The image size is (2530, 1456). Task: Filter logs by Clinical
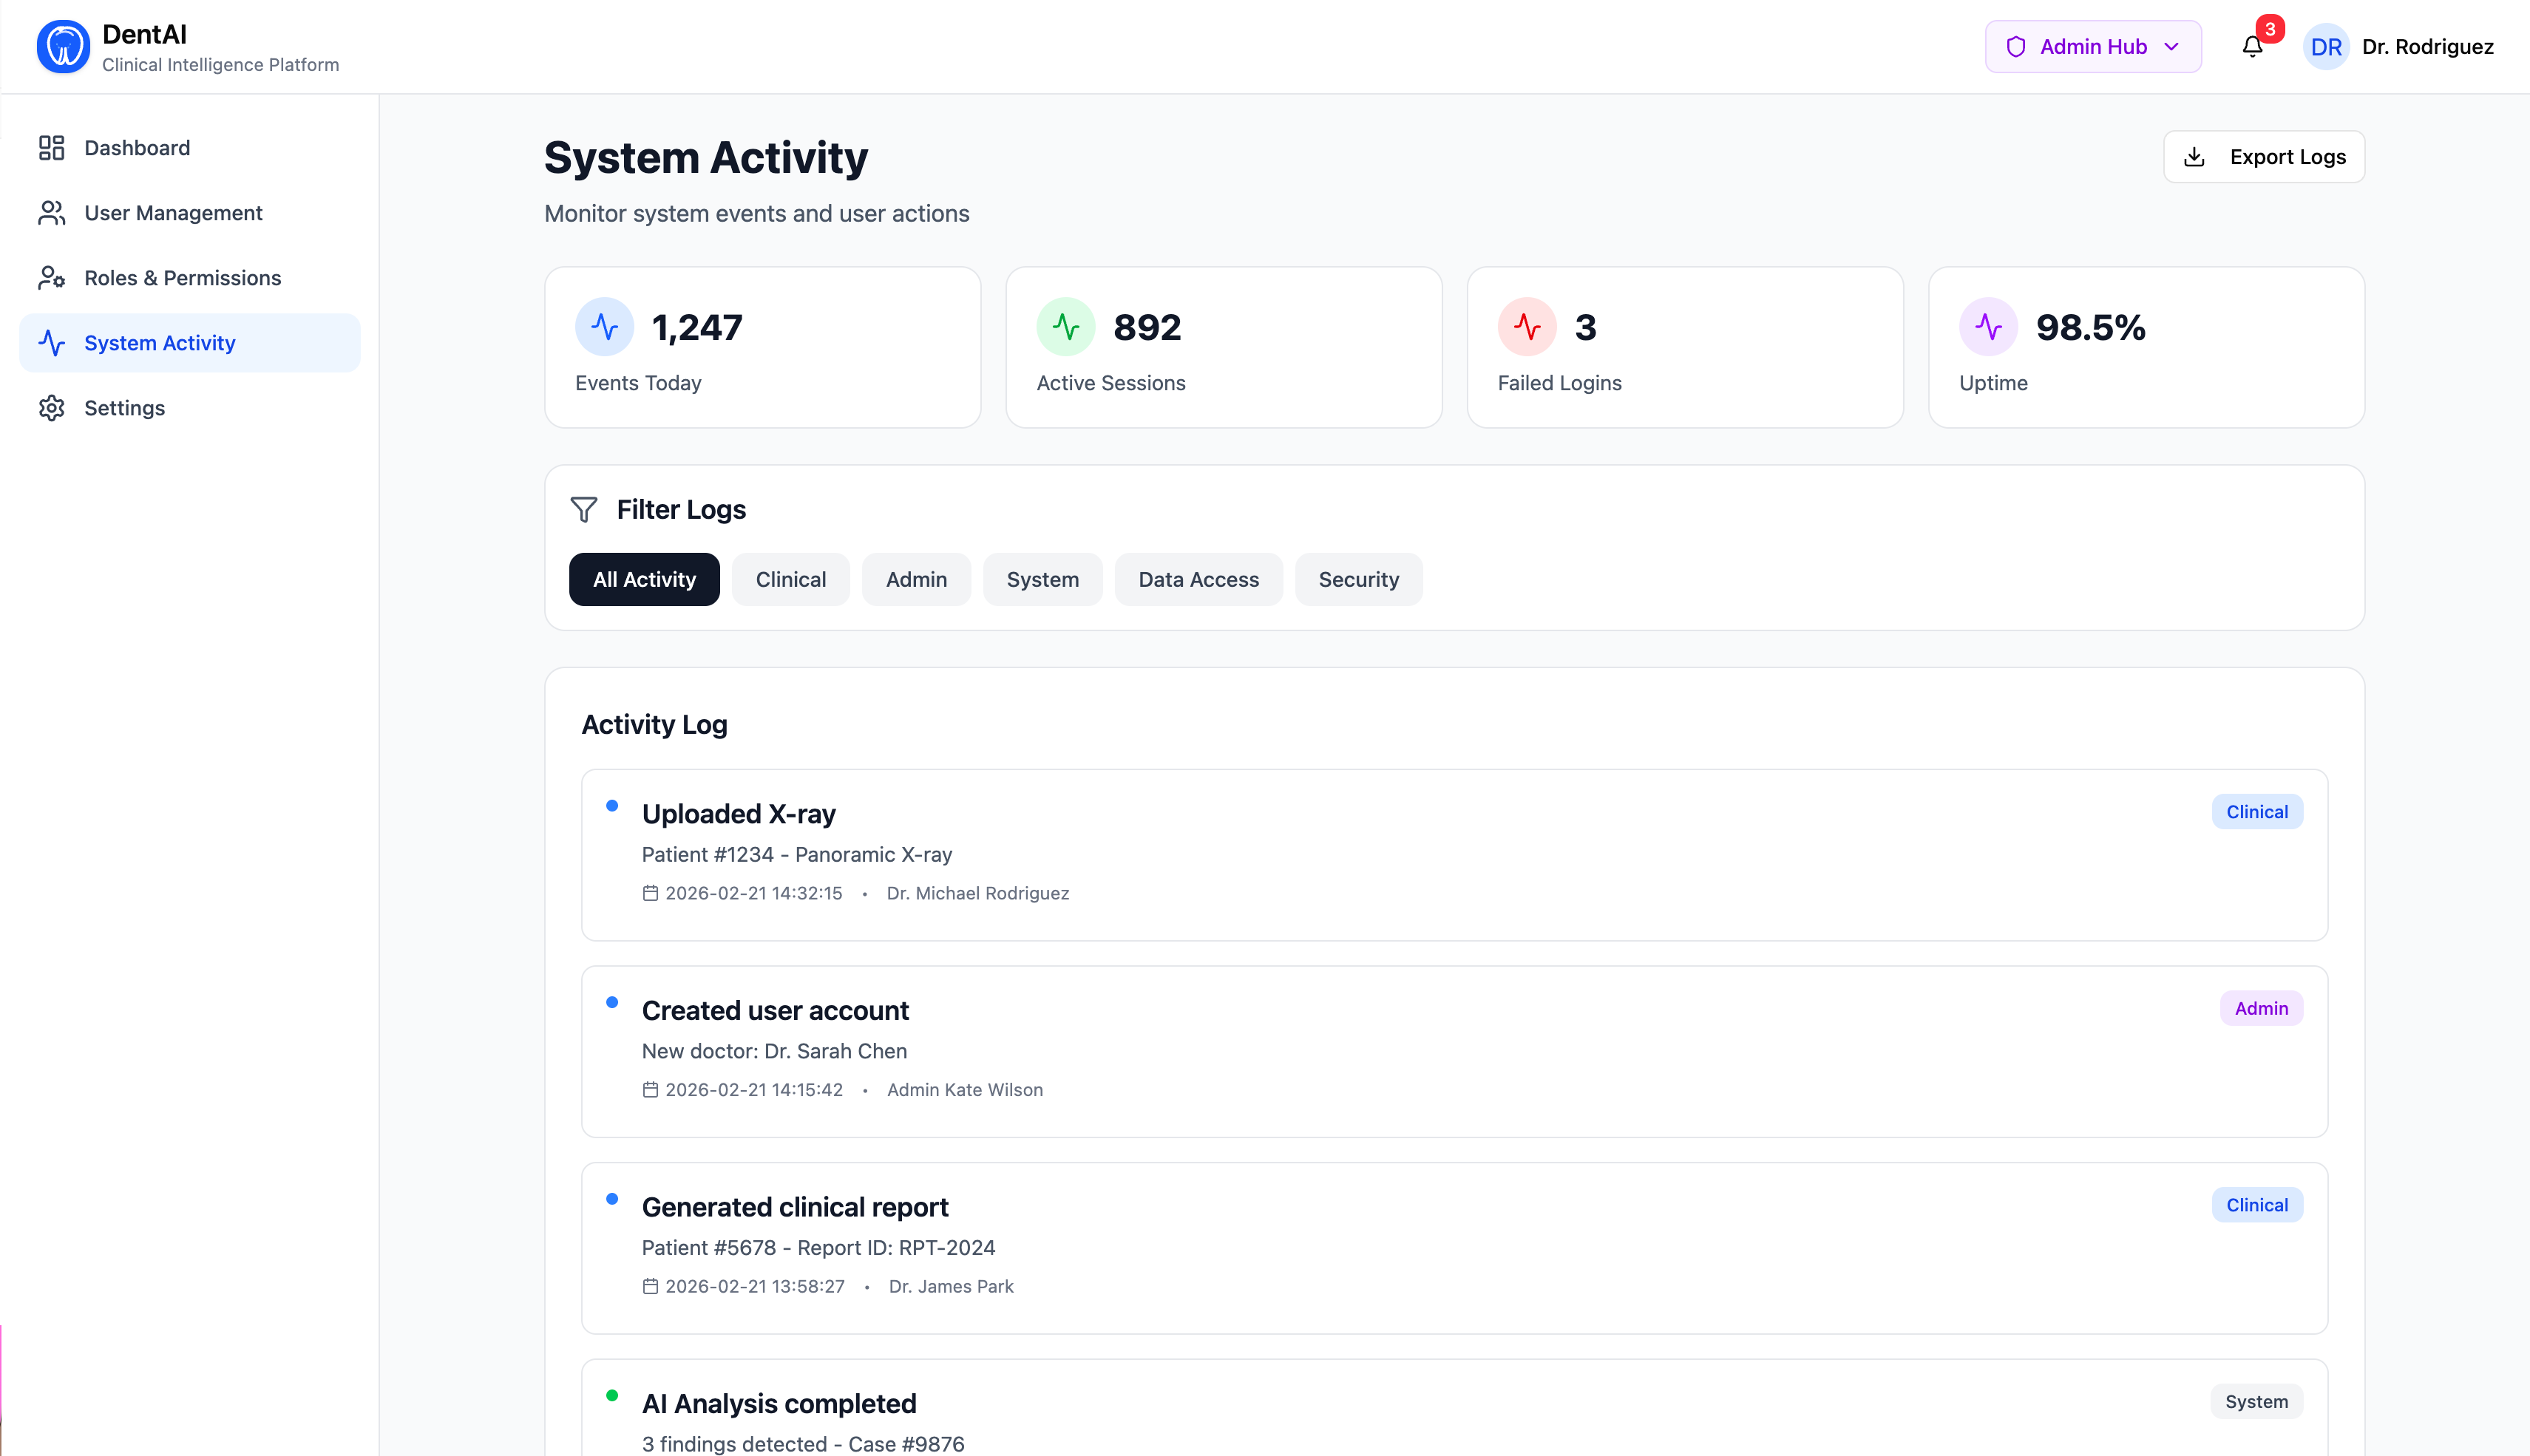790,580
